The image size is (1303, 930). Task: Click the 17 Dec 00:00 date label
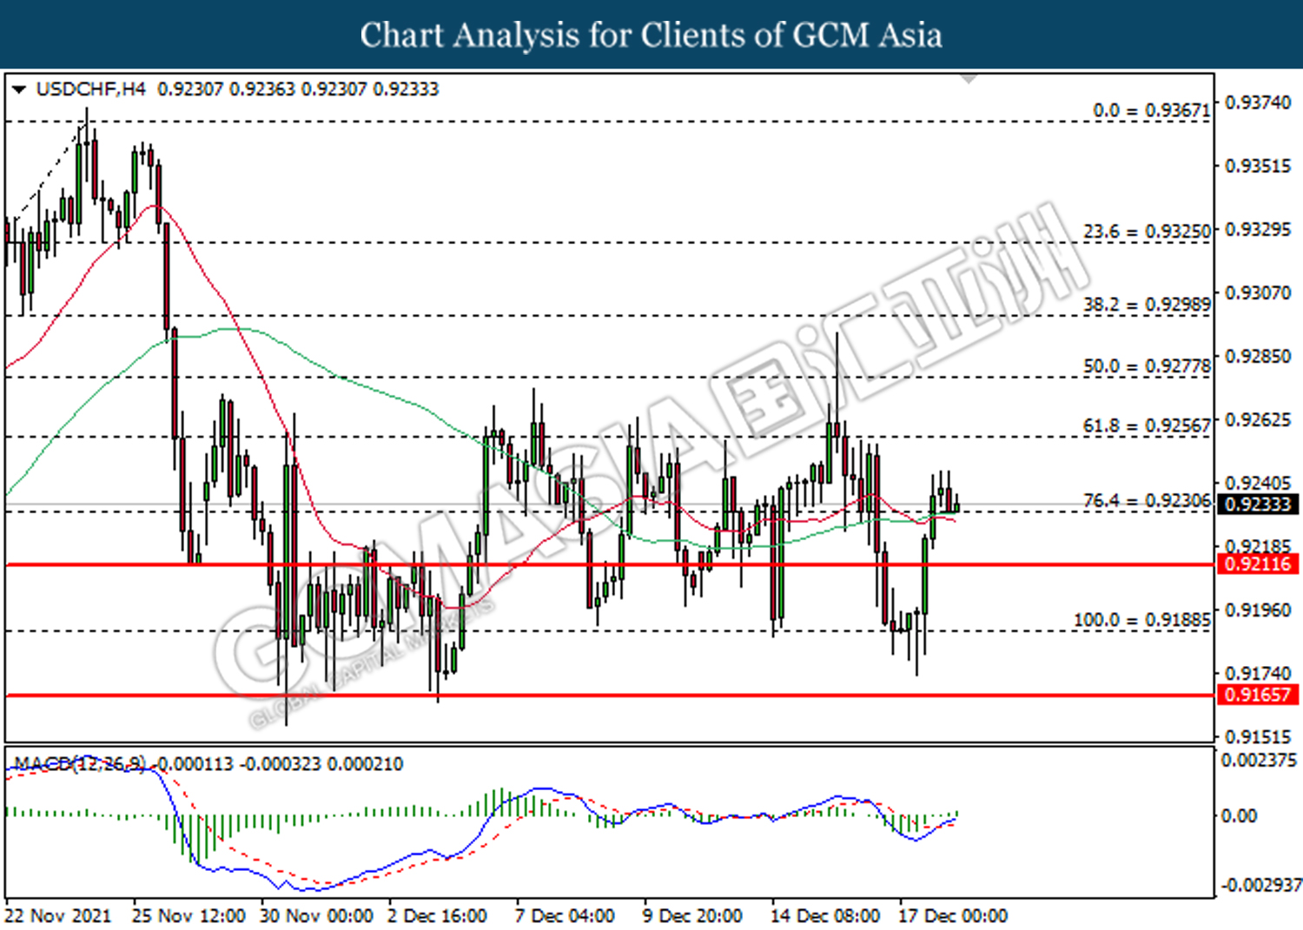[x=953, y=915]
